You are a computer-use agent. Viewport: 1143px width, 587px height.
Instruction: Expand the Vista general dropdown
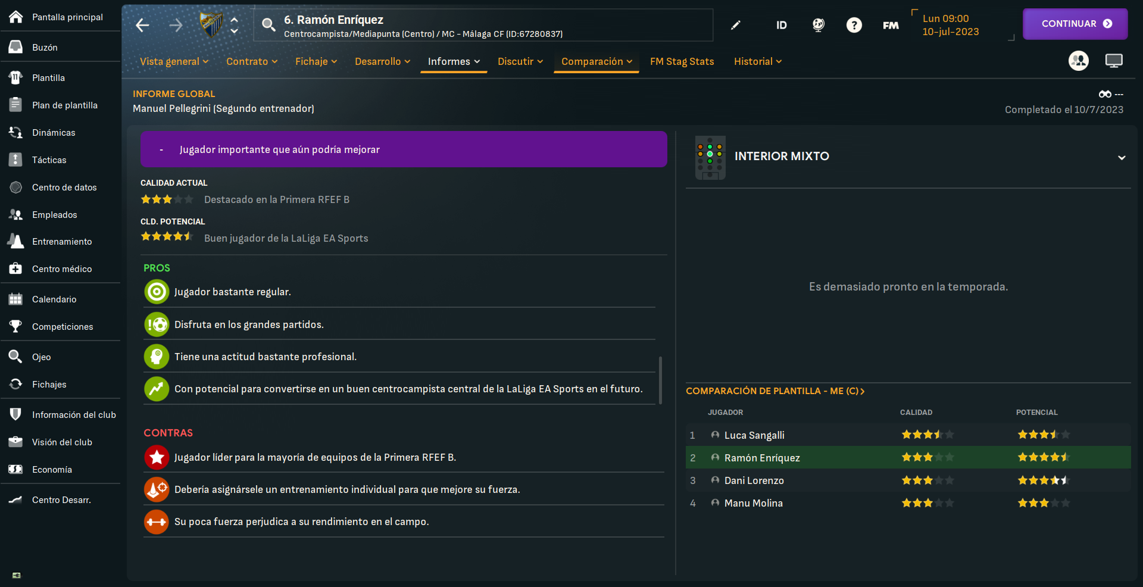[174, 61]
